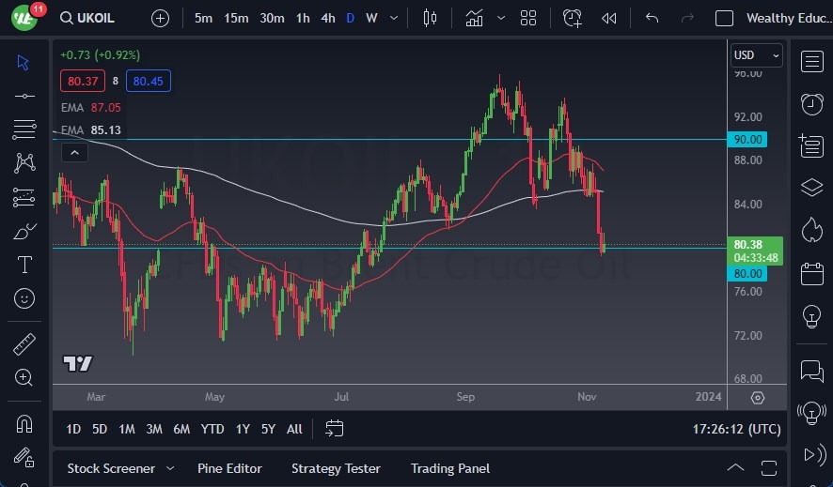
Task: Open the Text annotation tool
Action: pos(24,265)
